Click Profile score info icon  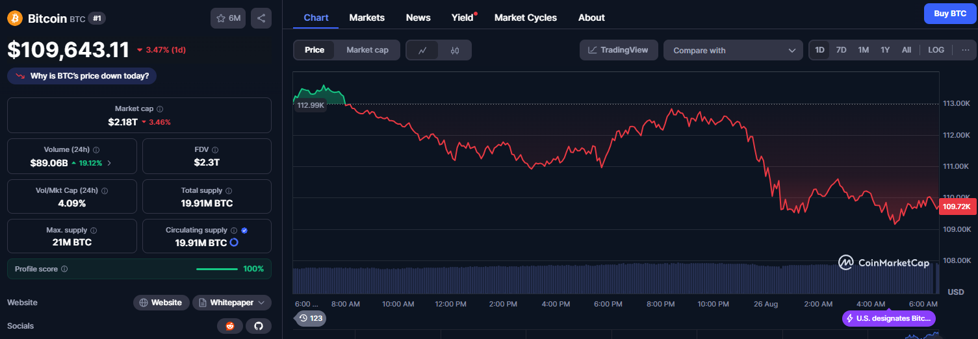[x=64, y=269]
